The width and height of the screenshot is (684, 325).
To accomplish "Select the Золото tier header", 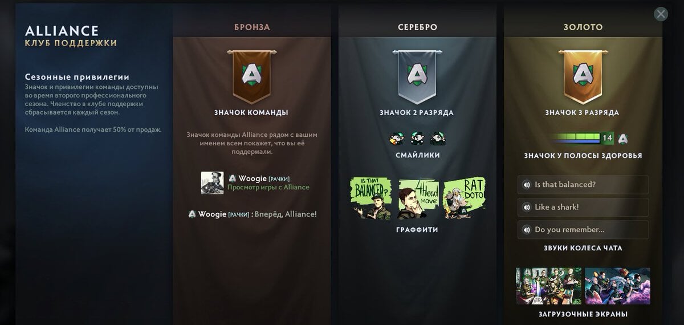I will point(583,27).
